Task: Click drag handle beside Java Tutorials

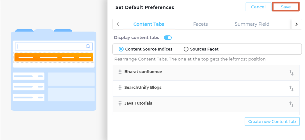Action: tap(120, 103)
